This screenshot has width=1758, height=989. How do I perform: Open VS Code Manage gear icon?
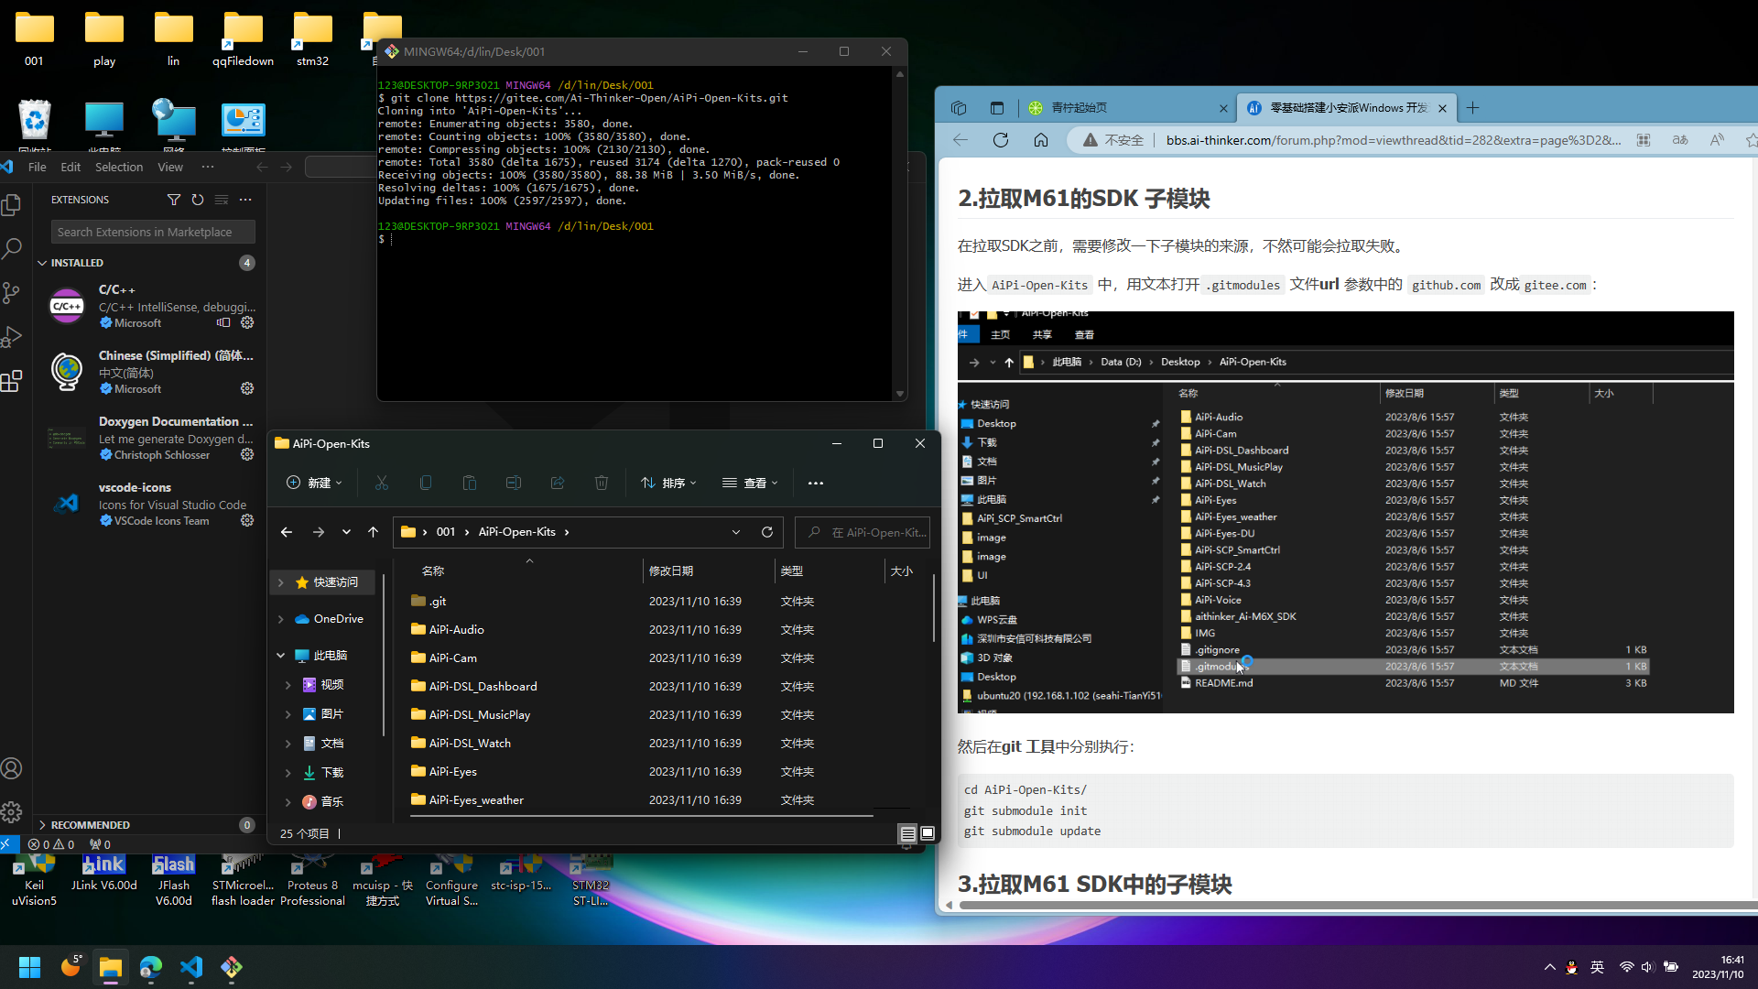(12, 811)
